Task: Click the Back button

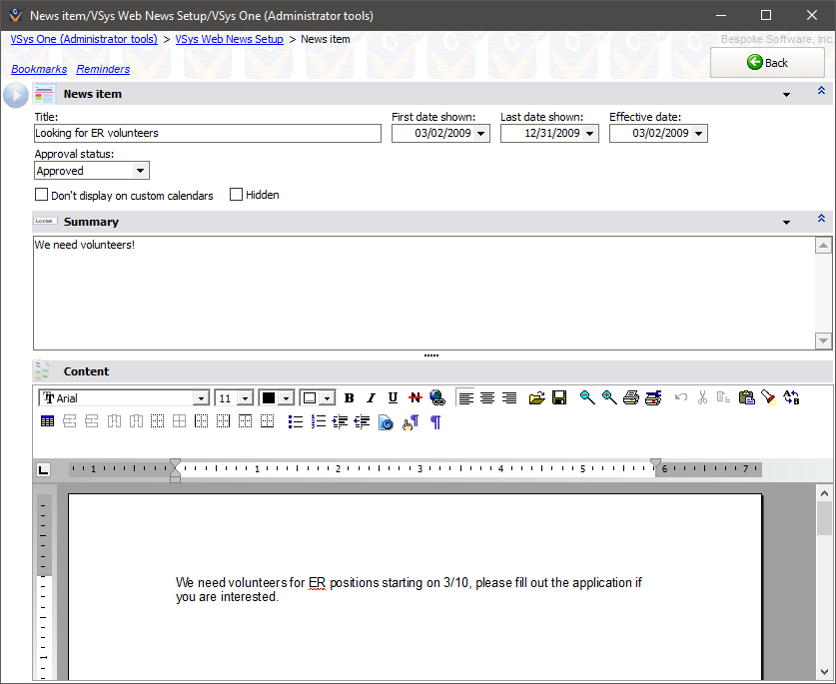Action: 767,62
